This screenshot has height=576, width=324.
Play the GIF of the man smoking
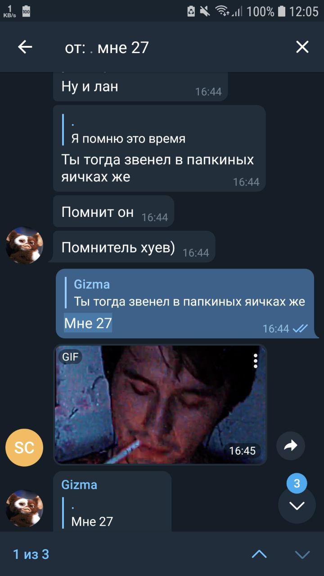pos(160,405)
